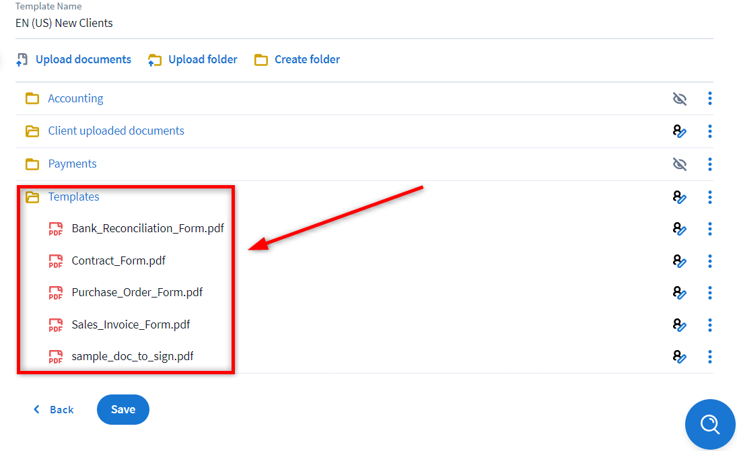Click the blue search magnifier floating button
Viewport: 737px width, 451px height.
709,424
